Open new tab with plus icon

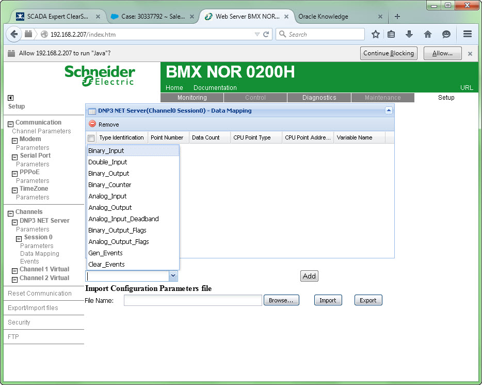(397, 17)
